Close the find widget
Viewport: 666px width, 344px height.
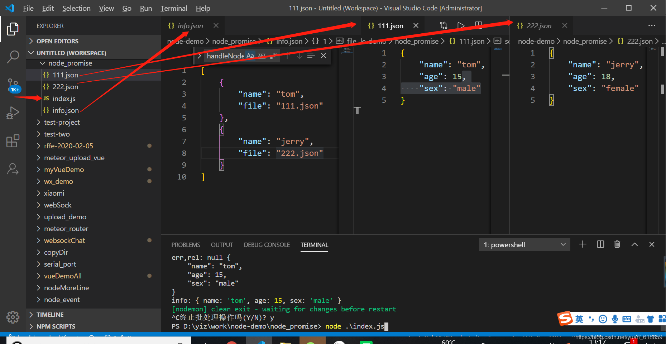(x=324, y=56)
